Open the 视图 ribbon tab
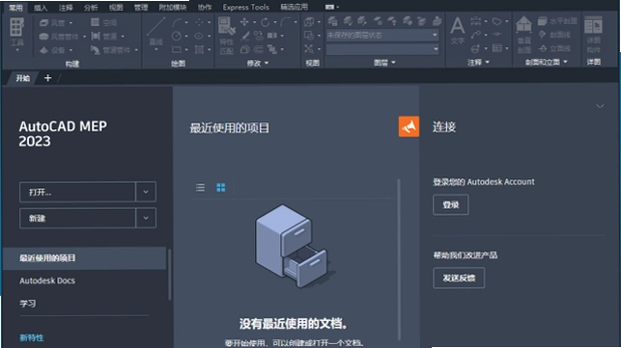 point(116,8)
